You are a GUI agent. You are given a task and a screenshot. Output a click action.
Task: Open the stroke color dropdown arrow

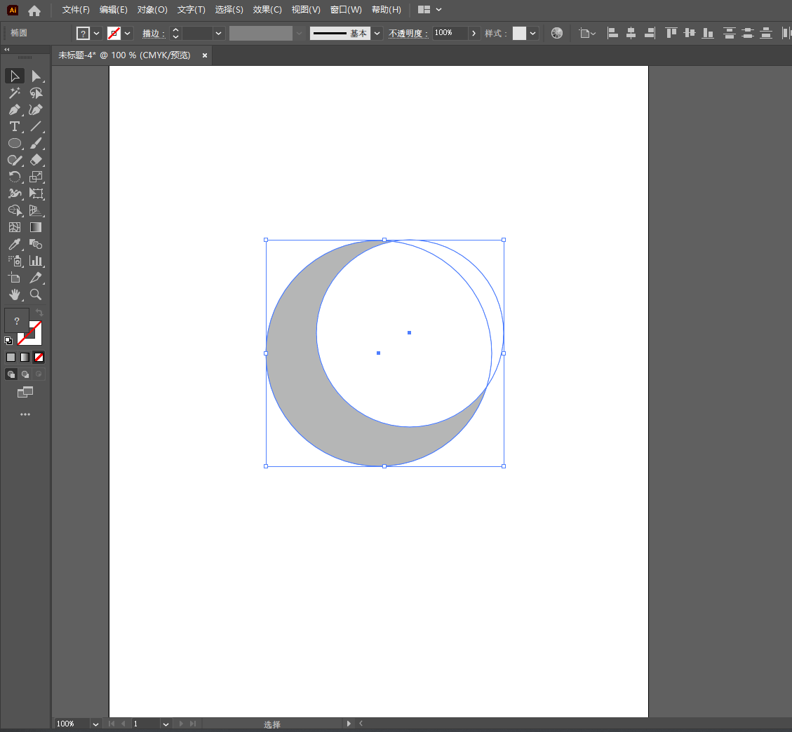pyautogui.click(x=127, y=34)
